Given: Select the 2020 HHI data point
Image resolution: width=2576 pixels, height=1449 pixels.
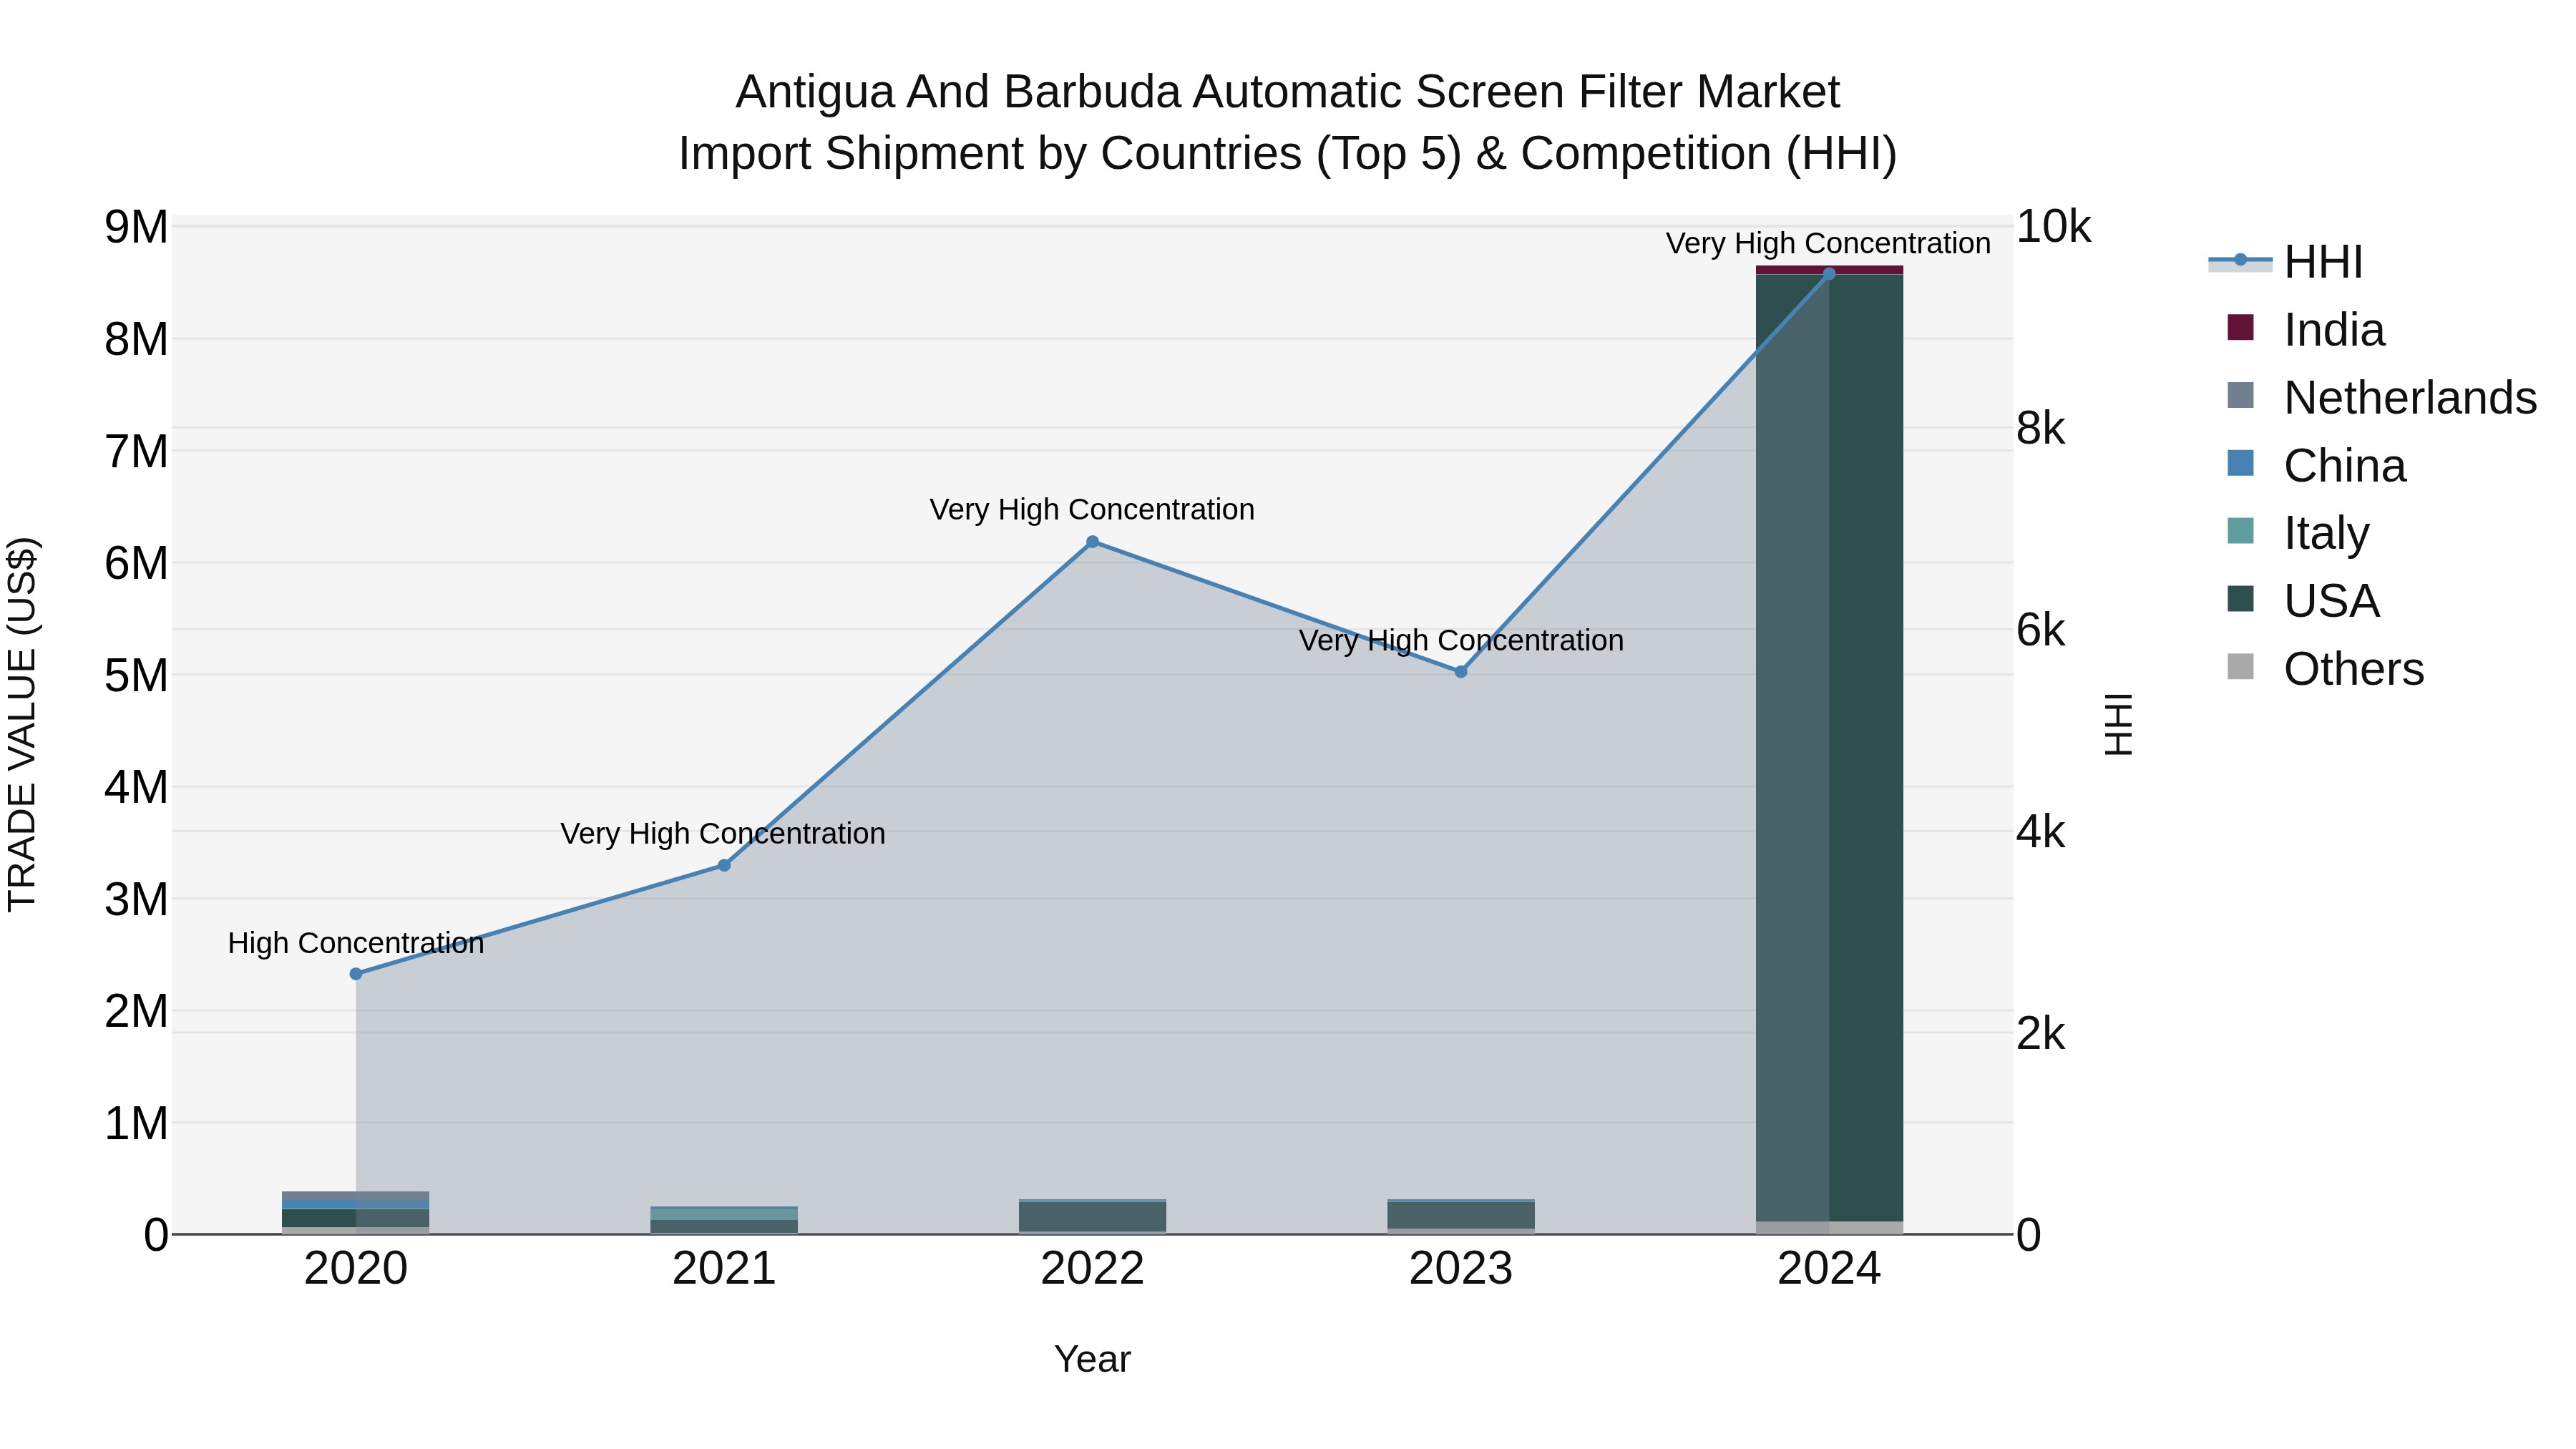Looking at the screenshot, I should [x=356, y=974].
